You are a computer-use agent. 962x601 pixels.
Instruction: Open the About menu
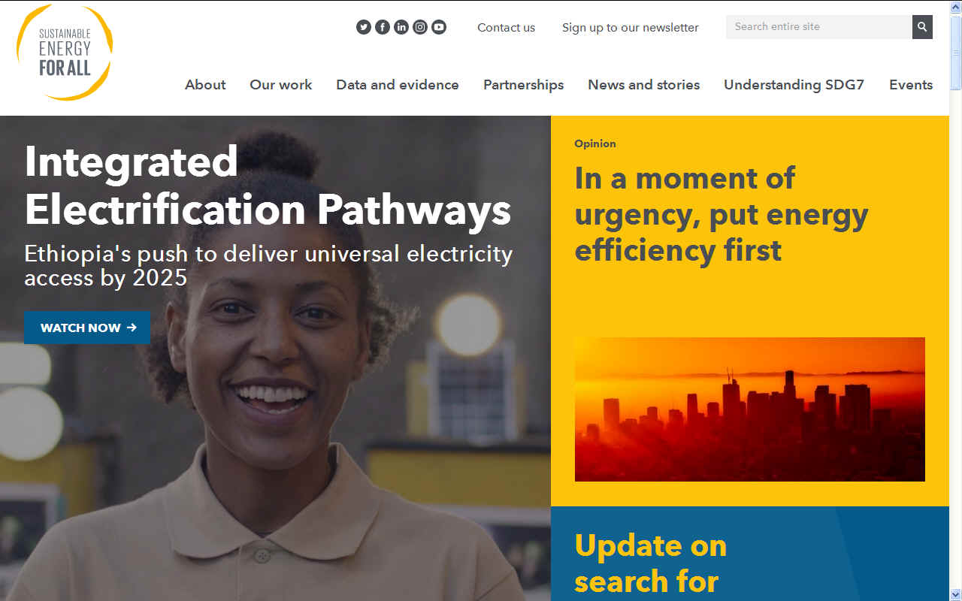(x=205, y=85)
